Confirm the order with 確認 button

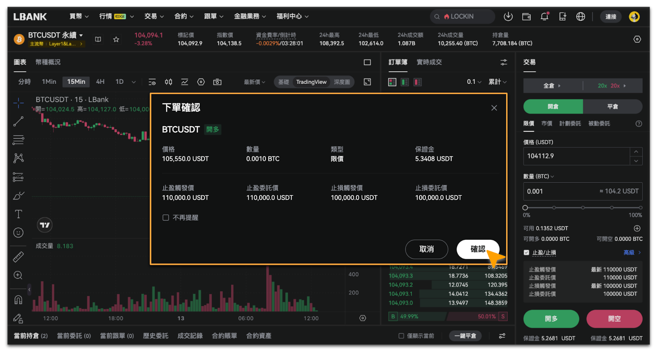coord(477,249)
